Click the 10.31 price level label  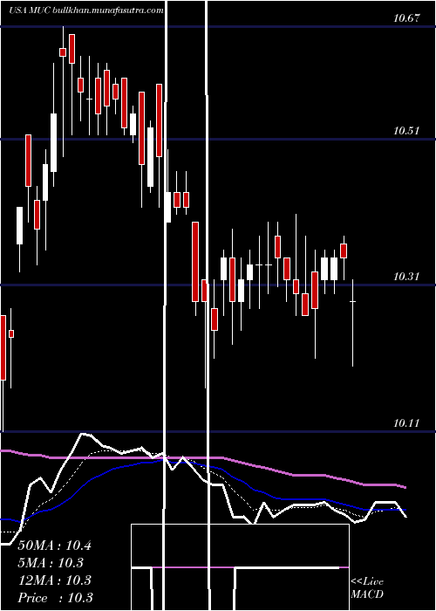[x=406, y=277]
